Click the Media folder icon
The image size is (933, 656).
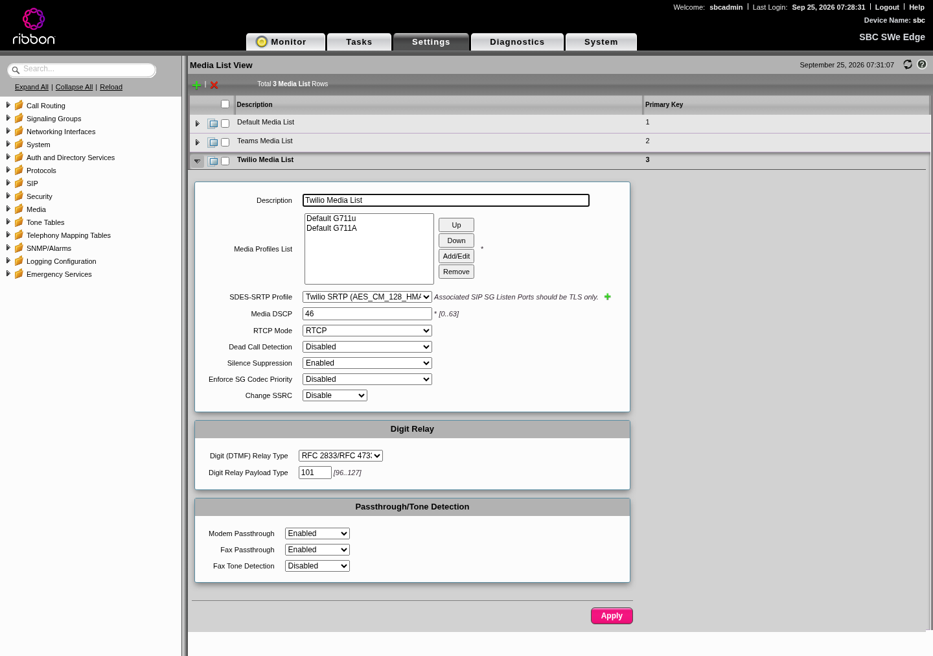19,209
